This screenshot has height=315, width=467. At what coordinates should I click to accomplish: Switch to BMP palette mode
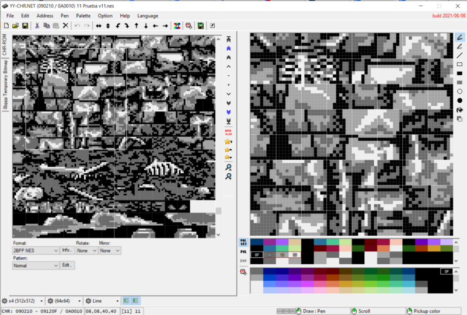[243, 261]
